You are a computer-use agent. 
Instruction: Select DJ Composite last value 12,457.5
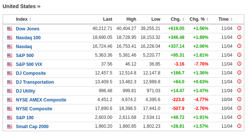click(103, 73)
